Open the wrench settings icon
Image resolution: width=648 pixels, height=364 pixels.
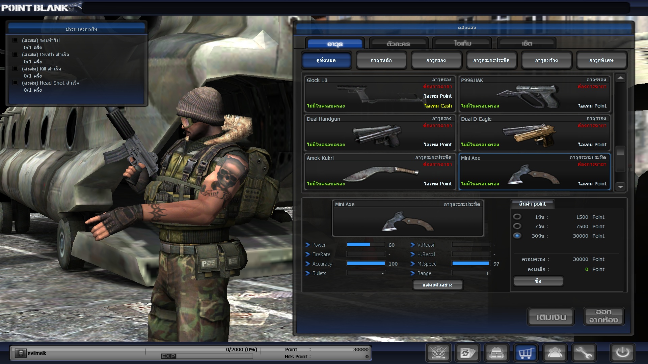584,353
